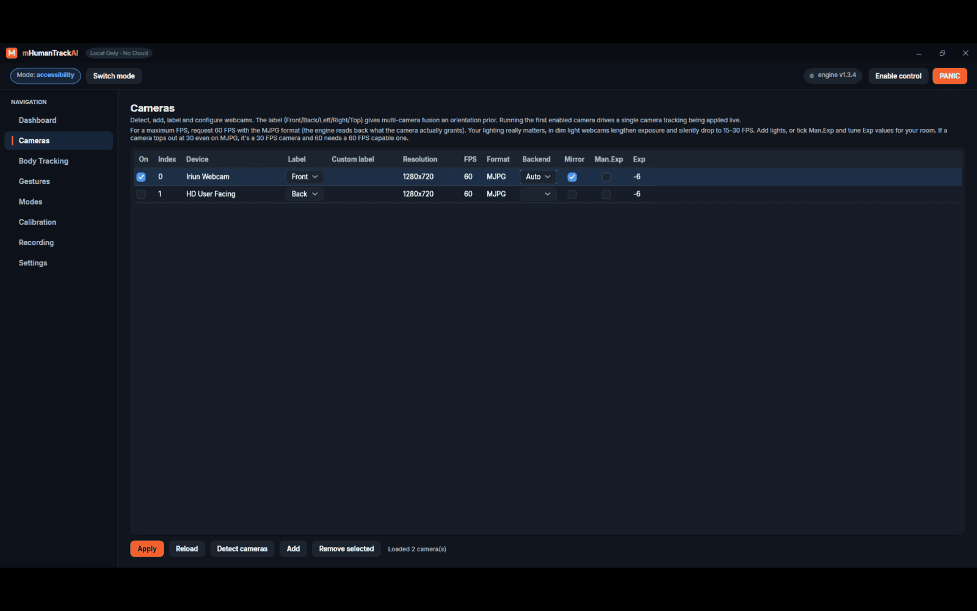Screen dimensions: 977x611
Task: Click the Apply button
Action: tap(147, 549)
